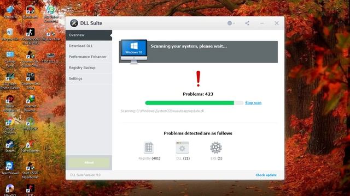Open Start CSGO No Internet shortcut

(31, 170)
